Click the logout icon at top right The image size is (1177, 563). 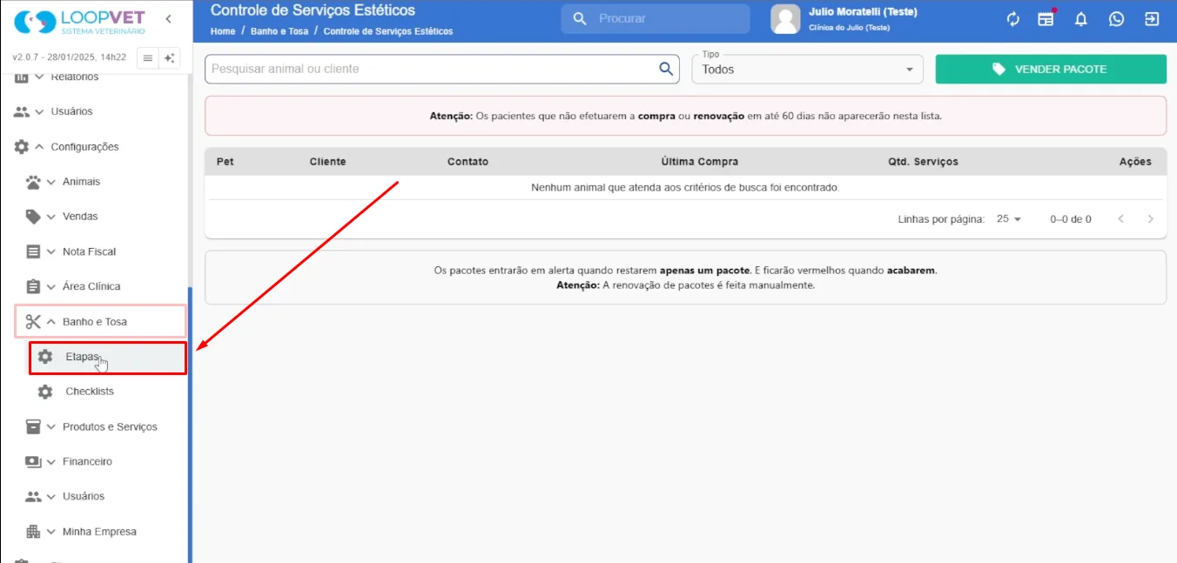(x=1152, y=19)
